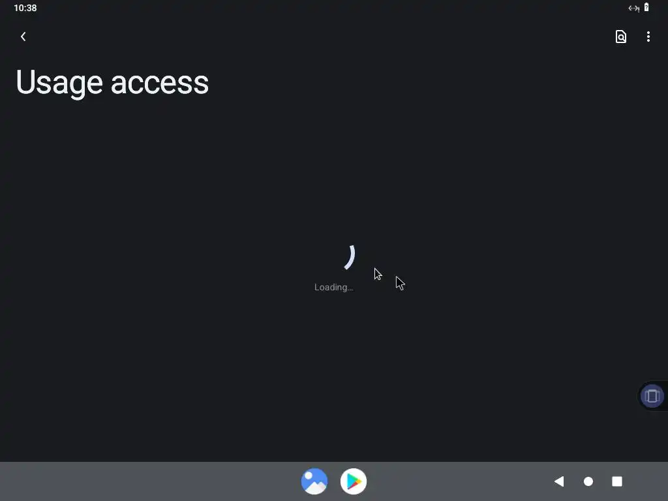Image resolution: width=668 pixels, height=501 pixels.
Task: Click the mouse pointer nearest the spinner
Action: [x=378, y=274]
